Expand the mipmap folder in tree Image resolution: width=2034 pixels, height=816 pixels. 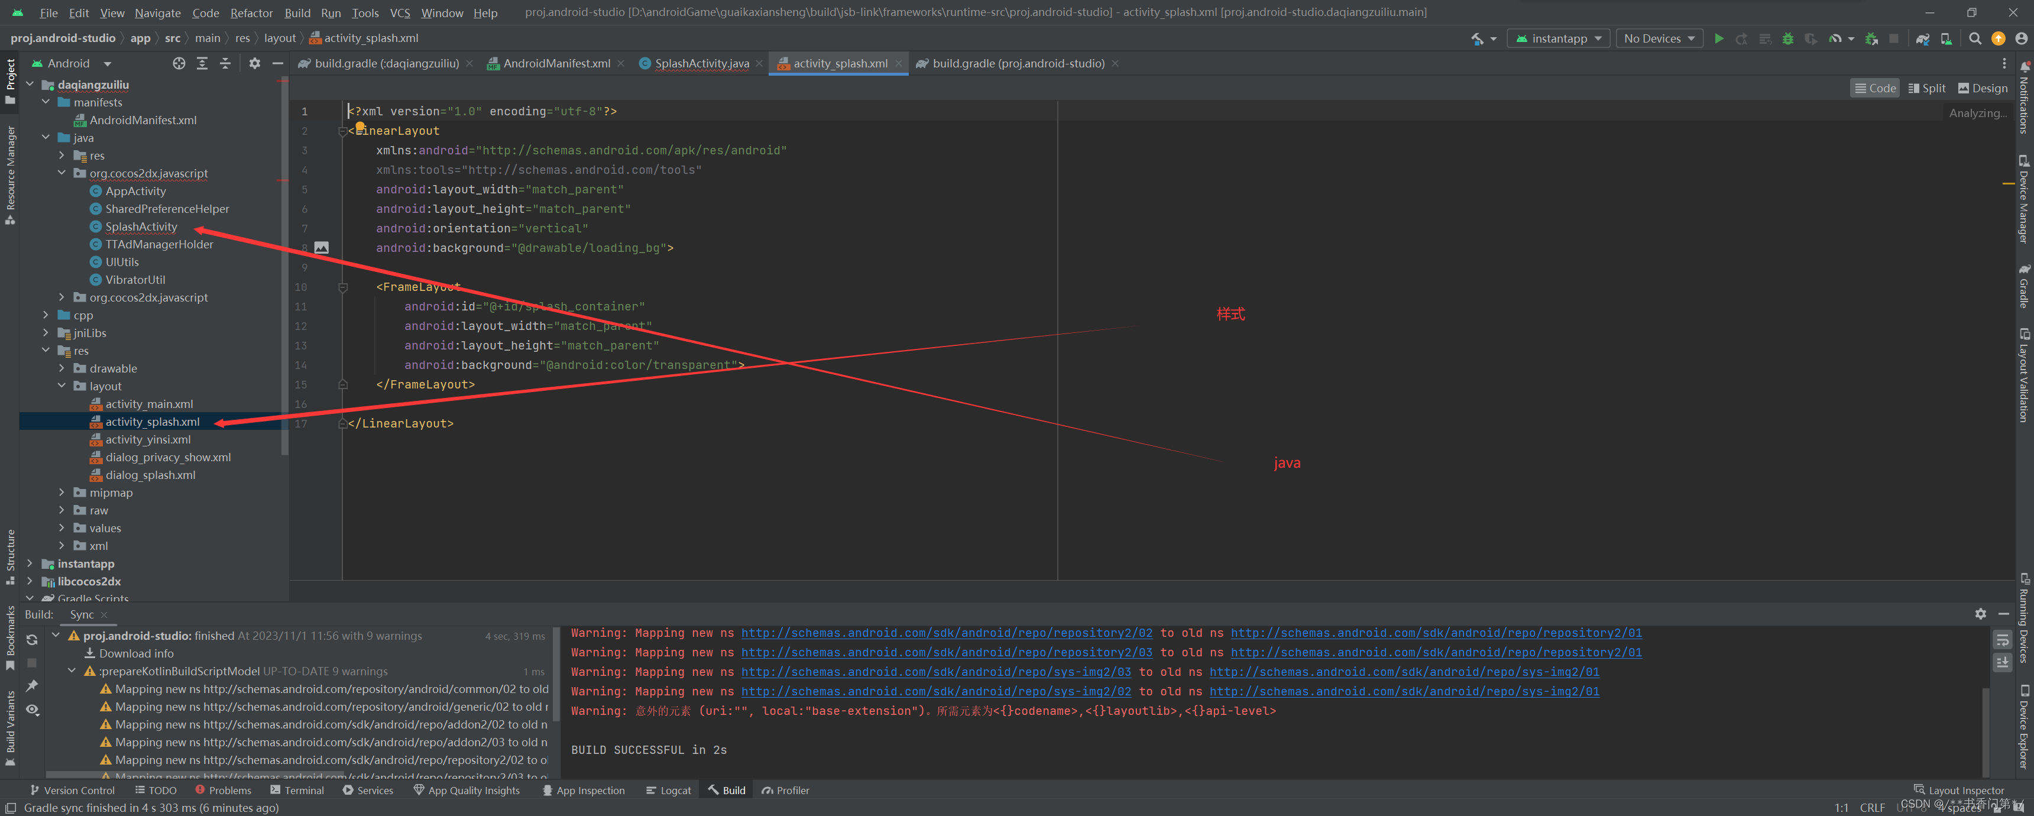click(61, 492)
